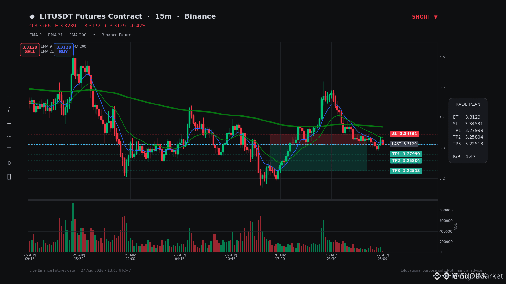The height and width of the screenshot is (284, 506).
Task: Click the green TP1 3.27999 price tag
Action: [406, 154]
